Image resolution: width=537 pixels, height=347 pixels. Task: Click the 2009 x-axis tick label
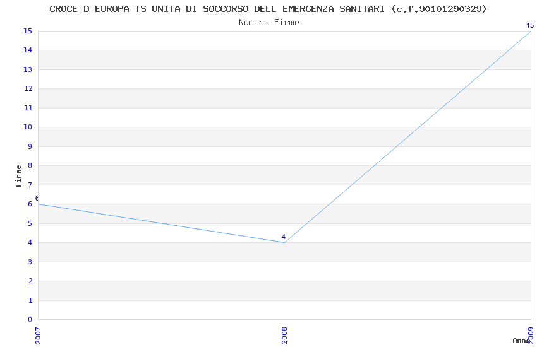[x=531, y=336]
